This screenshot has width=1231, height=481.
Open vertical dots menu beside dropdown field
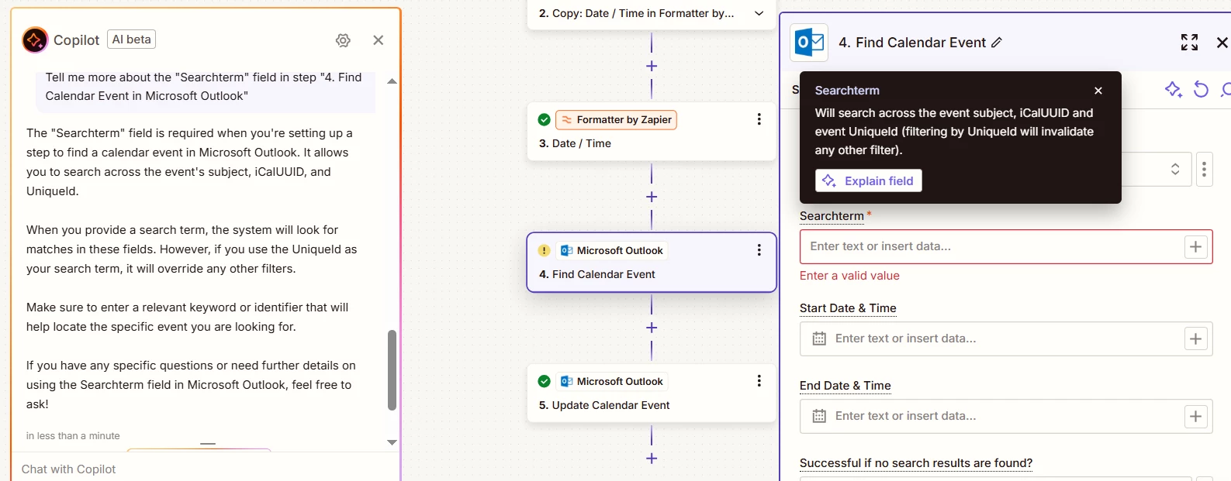(x=1204, y=169)
